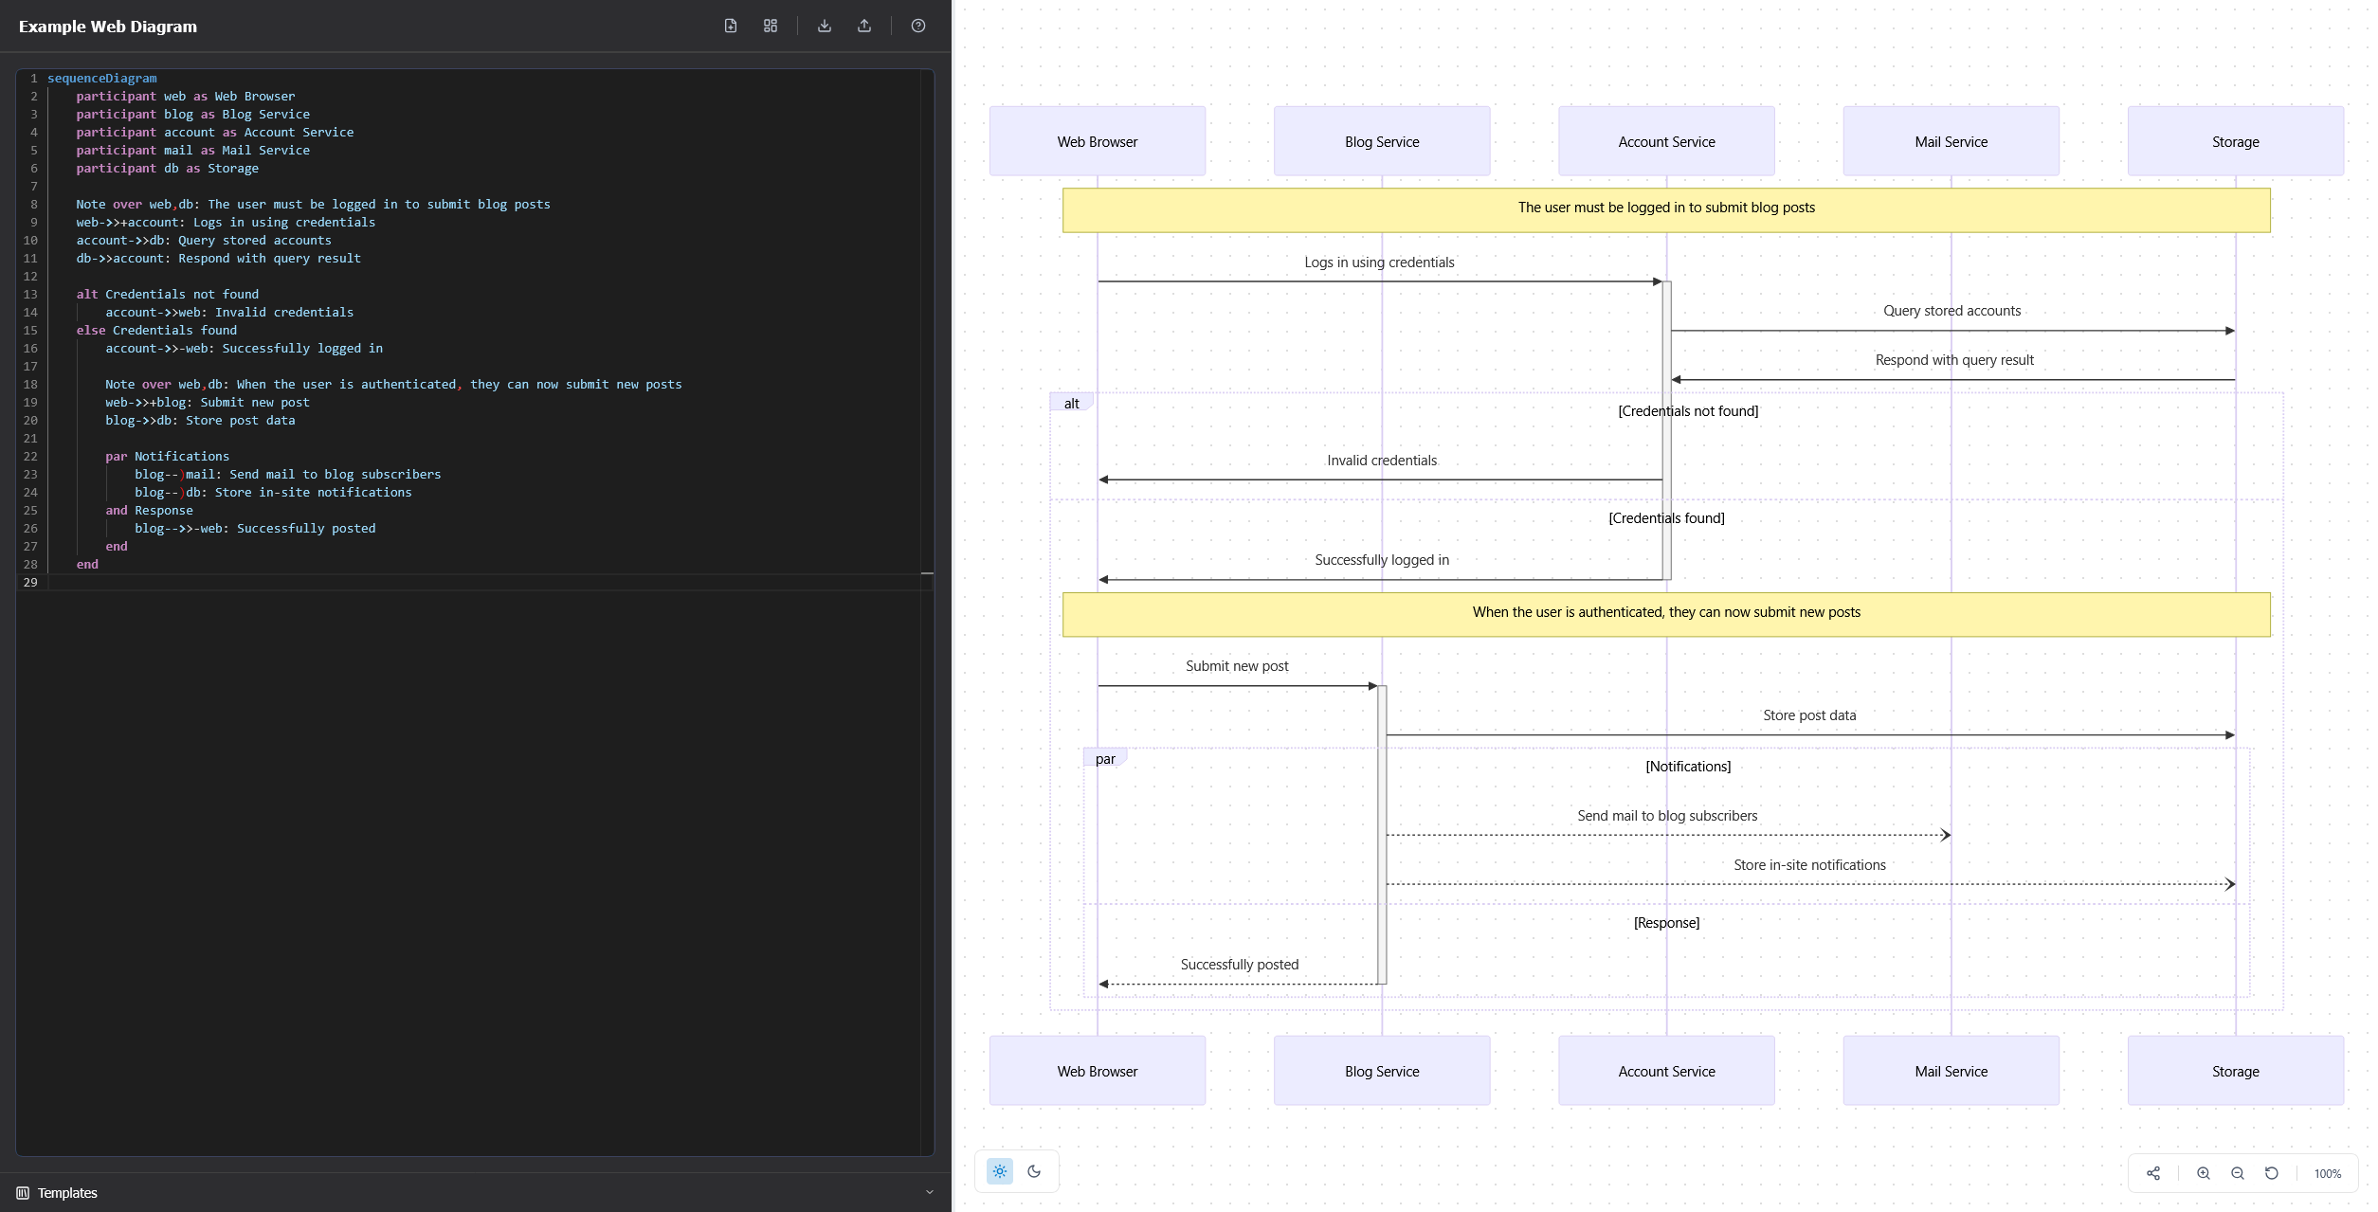
Task: Click the top Blog Service participant box
Action: click(1382, 141)
